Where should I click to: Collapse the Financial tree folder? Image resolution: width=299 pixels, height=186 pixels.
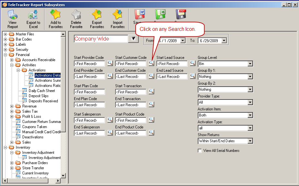[x=5, y=55]
